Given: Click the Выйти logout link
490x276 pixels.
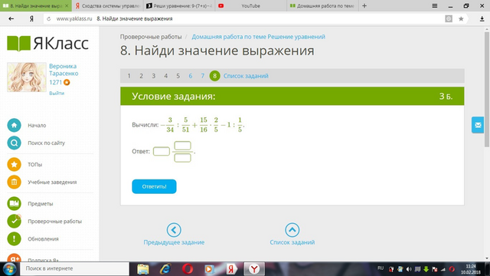Looking at the screenshot, I should click(x=57, y=93).
